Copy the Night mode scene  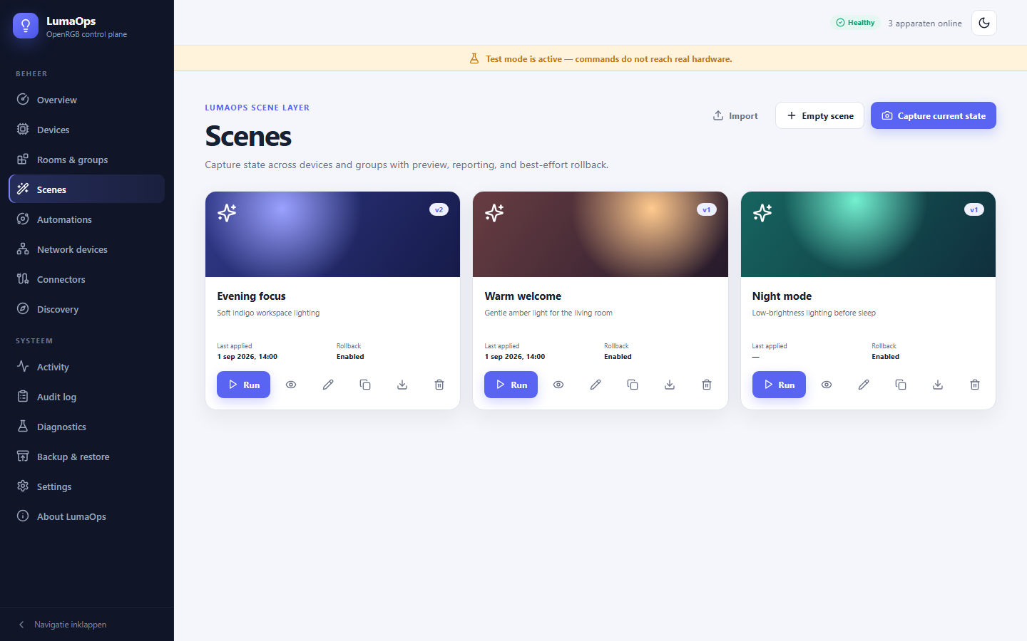(x=901, y=385)
